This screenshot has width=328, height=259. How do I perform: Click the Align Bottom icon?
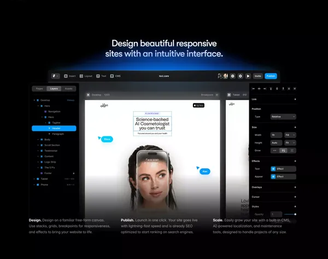[x=283, y=89]
